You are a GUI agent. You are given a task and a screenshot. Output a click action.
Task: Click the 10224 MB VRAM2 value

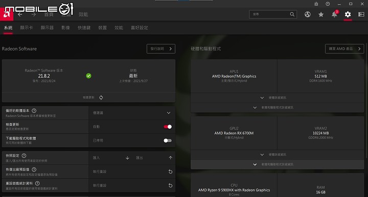[x=320, y=133]
